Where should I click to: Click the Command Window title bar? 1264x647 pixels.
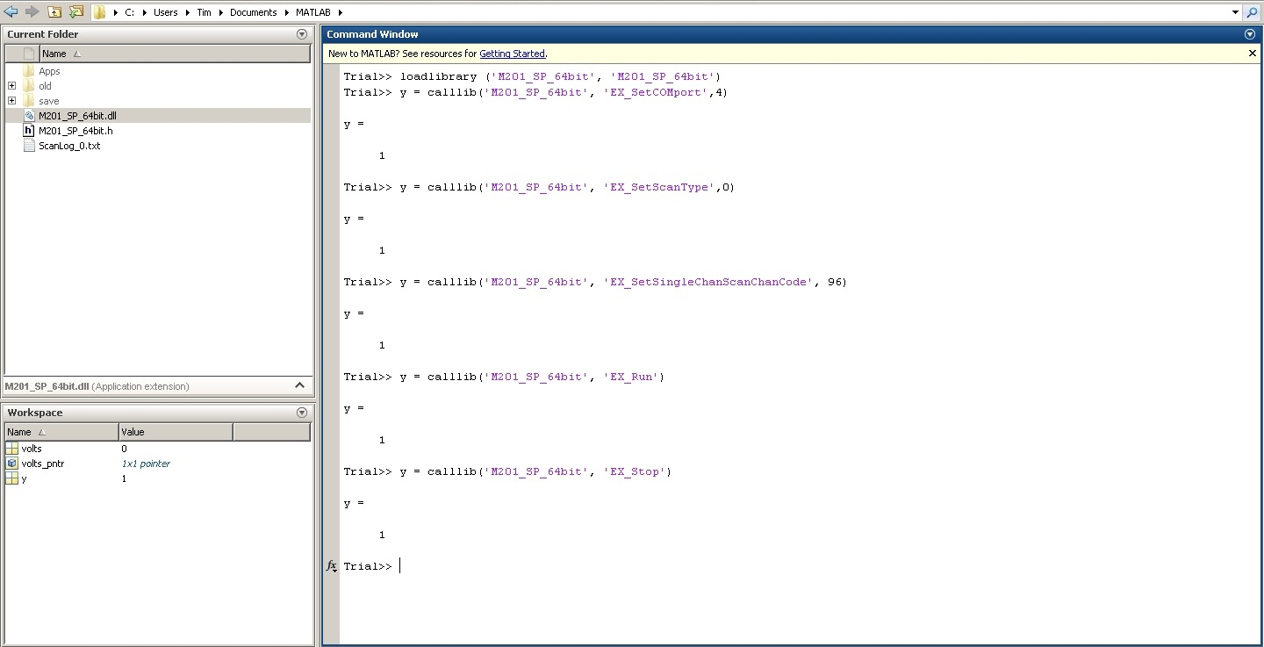point(790,34)
